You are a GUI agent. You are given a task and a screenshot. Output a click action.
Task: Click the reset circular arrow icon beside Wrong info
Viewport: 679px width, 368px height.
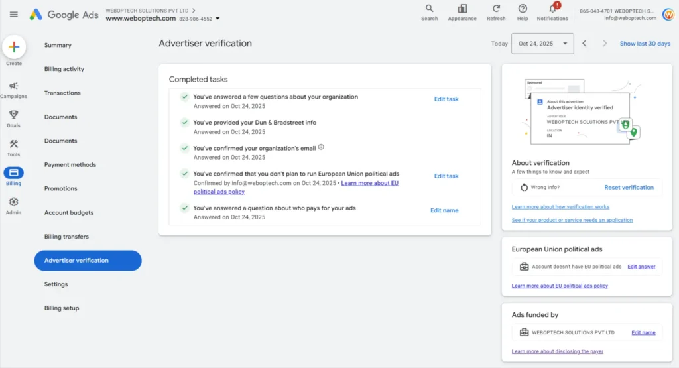coord(524,187)
